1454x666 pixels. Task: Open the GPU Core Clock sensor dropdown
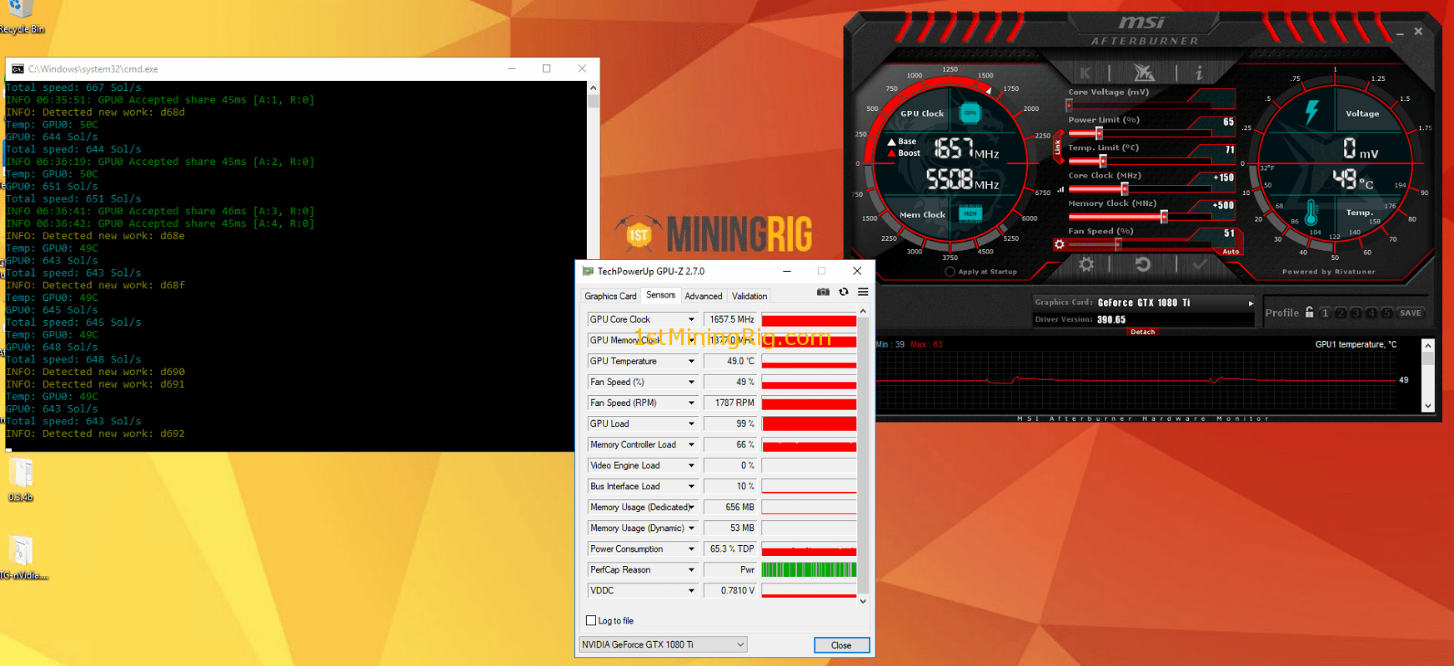pyautogui.click(x=691, y=319)
